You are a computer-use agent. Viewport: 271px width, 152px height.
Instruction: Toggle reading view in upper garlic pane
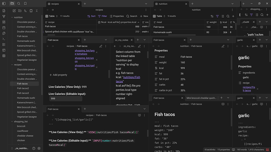coord(262,46)
